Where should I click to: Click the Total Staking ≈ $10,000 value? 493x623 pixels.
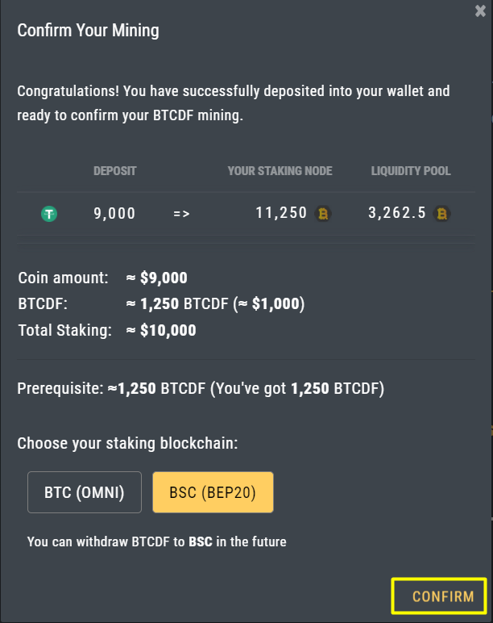tap(161, 330)
